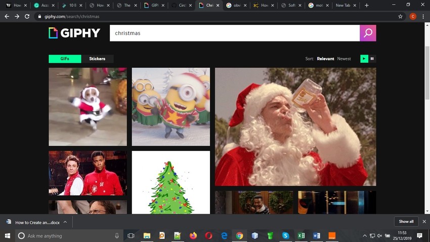Viewport: 430px width, 242px height.
Task: Close the 'The' tab
Action: click(136, 5)
